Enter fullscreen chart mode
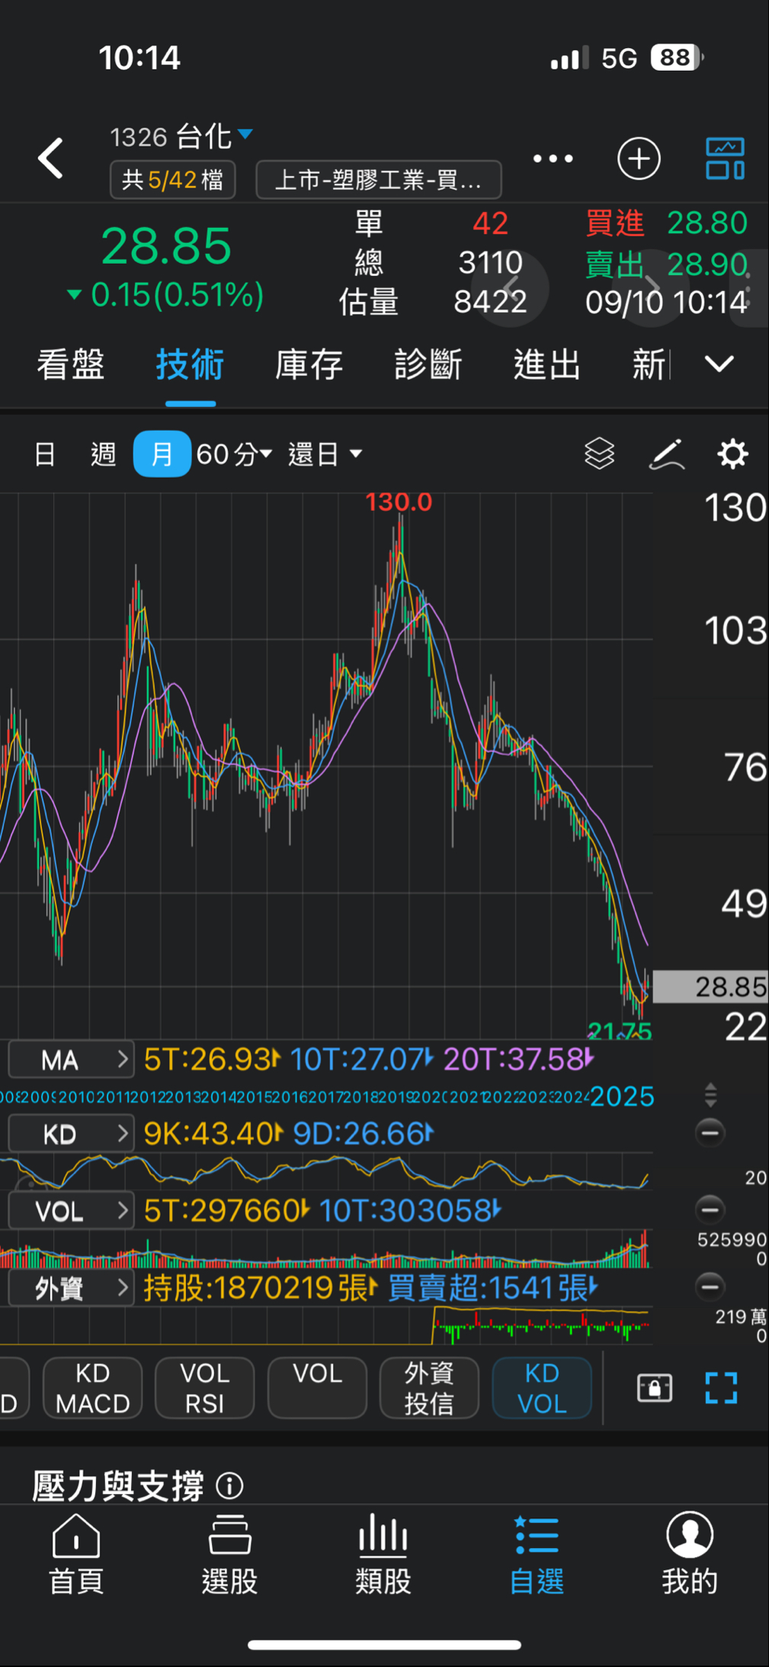Viewport: 769px width, 1667px height. pyautogui.click(x=721, y=1388)
